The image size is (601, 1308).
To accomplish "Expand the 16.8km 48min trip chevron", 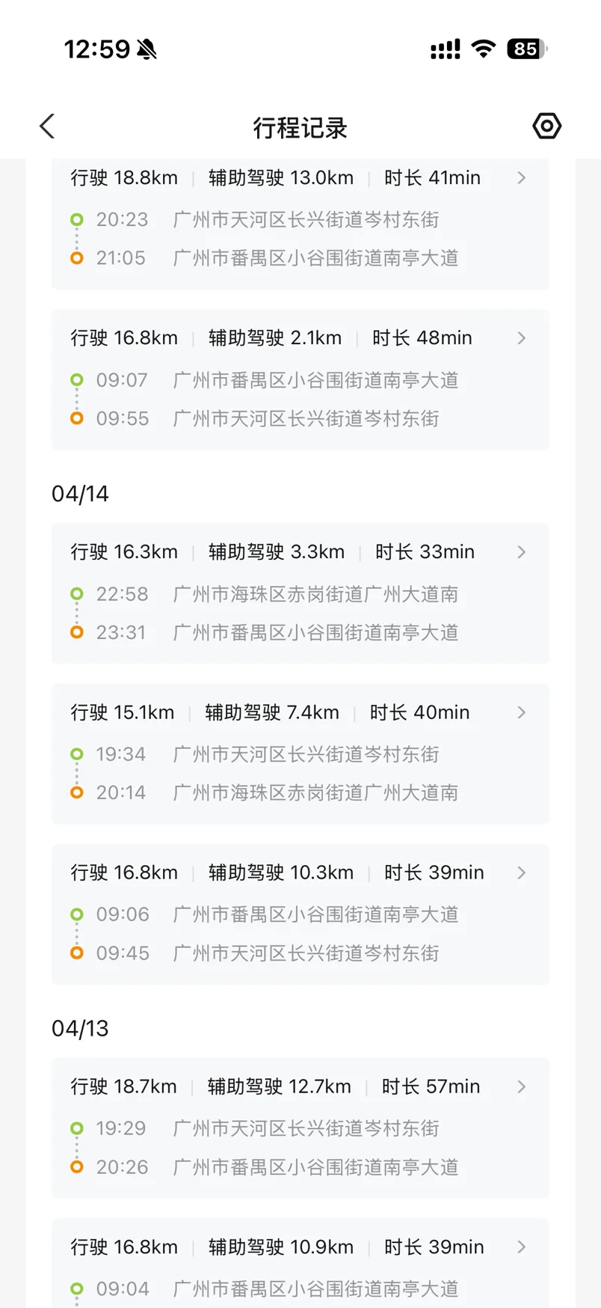I will [x=522, y=338].
